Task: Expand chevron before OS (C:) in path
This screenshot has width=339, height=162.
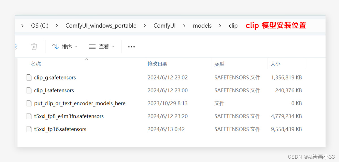Action: click(23, 26)
